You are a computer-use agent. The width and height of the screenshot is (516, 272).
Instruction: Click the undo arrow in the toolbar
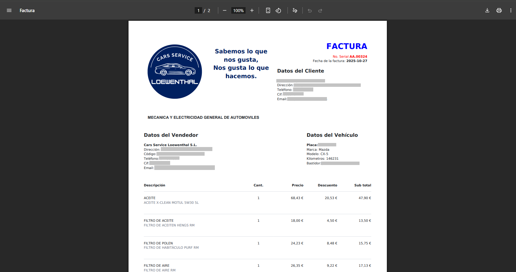[x=310, y=11]
